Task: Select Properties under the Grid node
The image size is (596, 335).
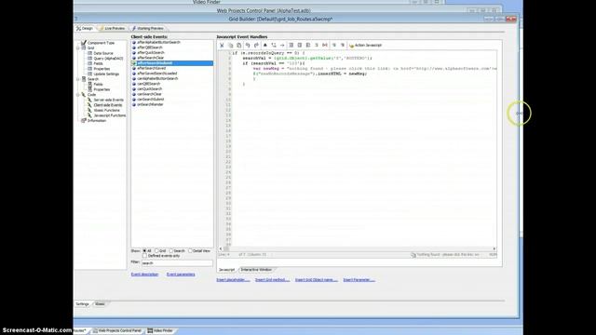Action: [102, 69]
